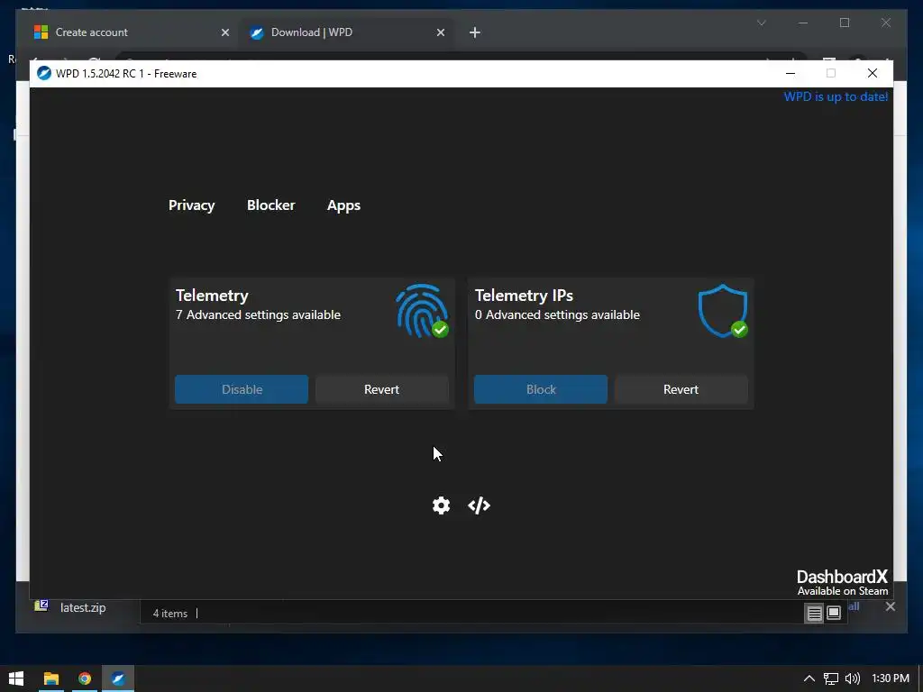Open the DashboardX Available on Steam banner
923x692 pixels.
[x=842, y=583]
